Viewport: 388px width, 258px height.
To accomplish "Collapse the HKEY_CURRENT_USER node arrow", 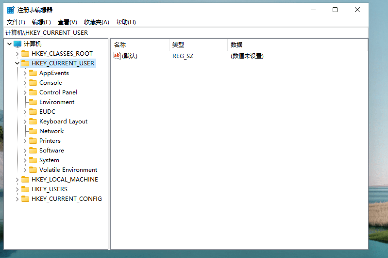I will click(x=17, y=63).
